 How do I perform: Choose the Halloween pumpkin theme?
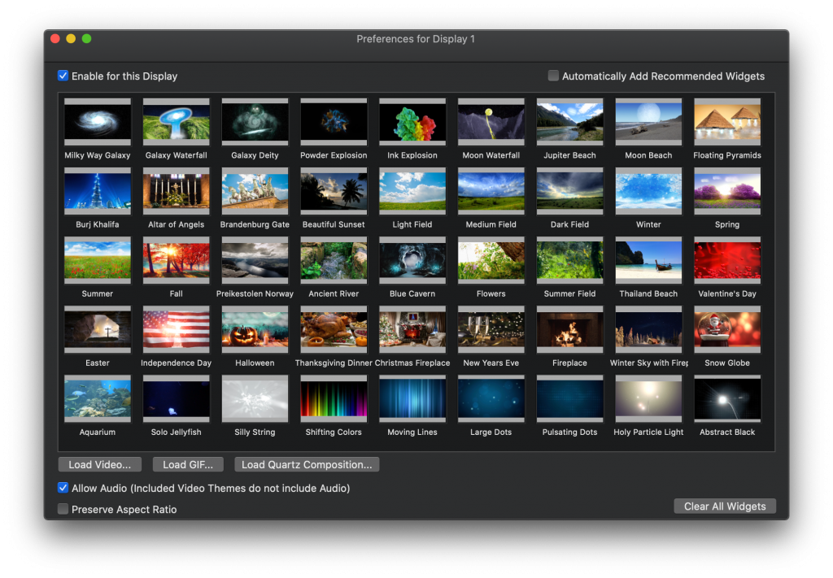tap(255, 329)
